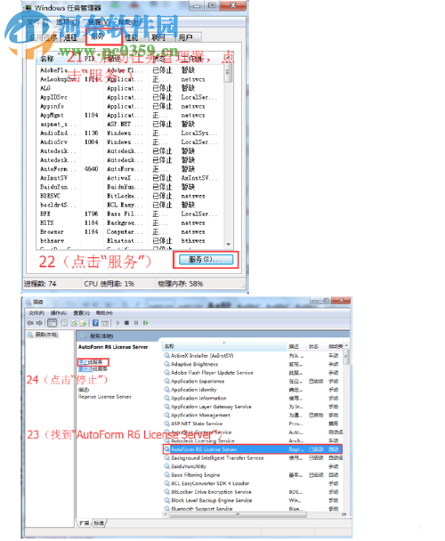
Task: Pause the service with the pause icon
Action: point(136,323)
